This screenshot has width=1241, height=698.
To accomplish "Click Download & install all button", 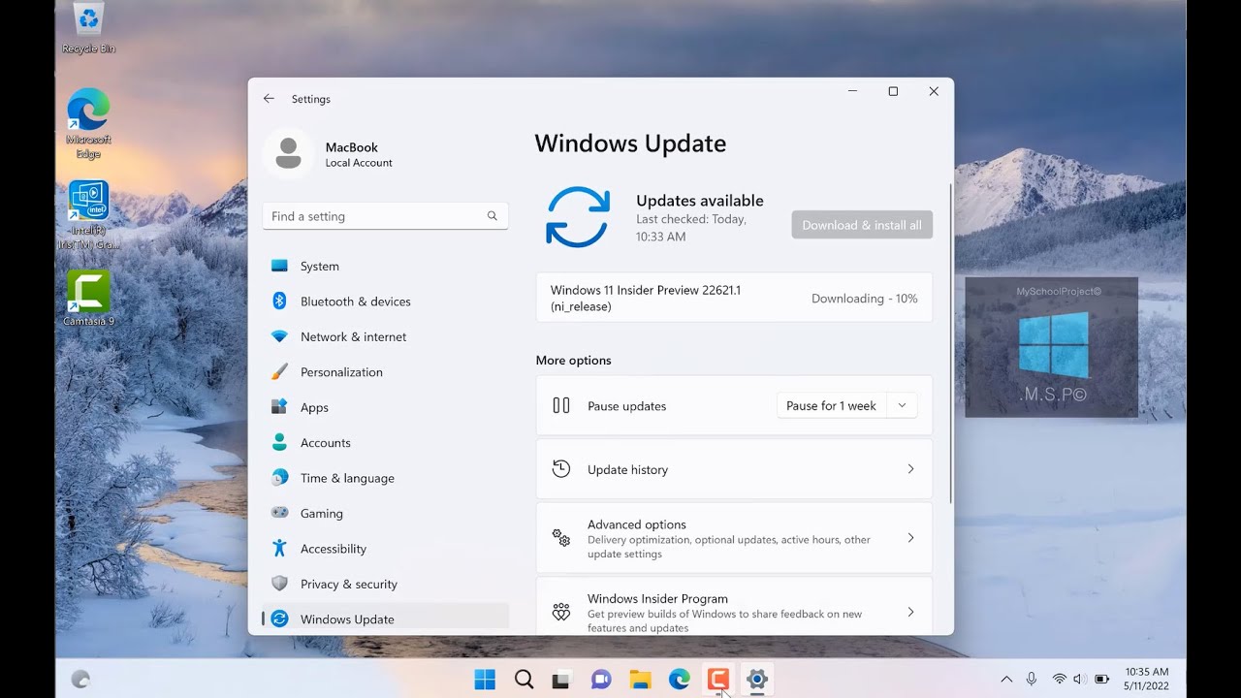I will click(862, 225).
